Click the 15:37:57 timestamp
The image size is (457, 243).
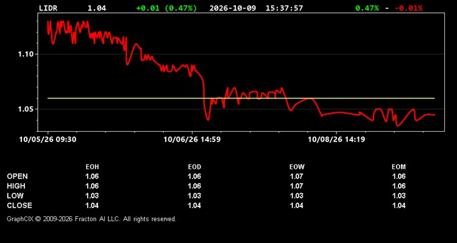[284, 8]
